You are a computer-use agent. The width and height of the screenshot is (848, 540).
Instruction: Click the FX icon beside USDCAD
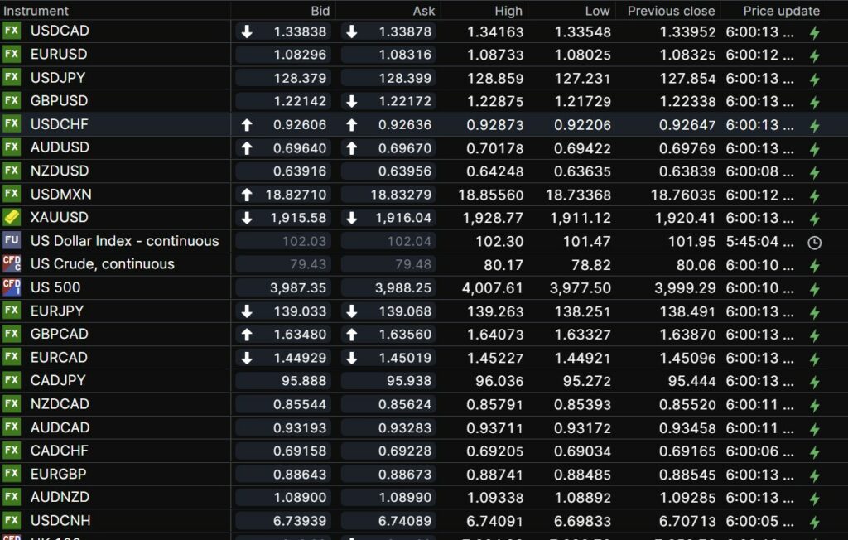pos(12,31)
